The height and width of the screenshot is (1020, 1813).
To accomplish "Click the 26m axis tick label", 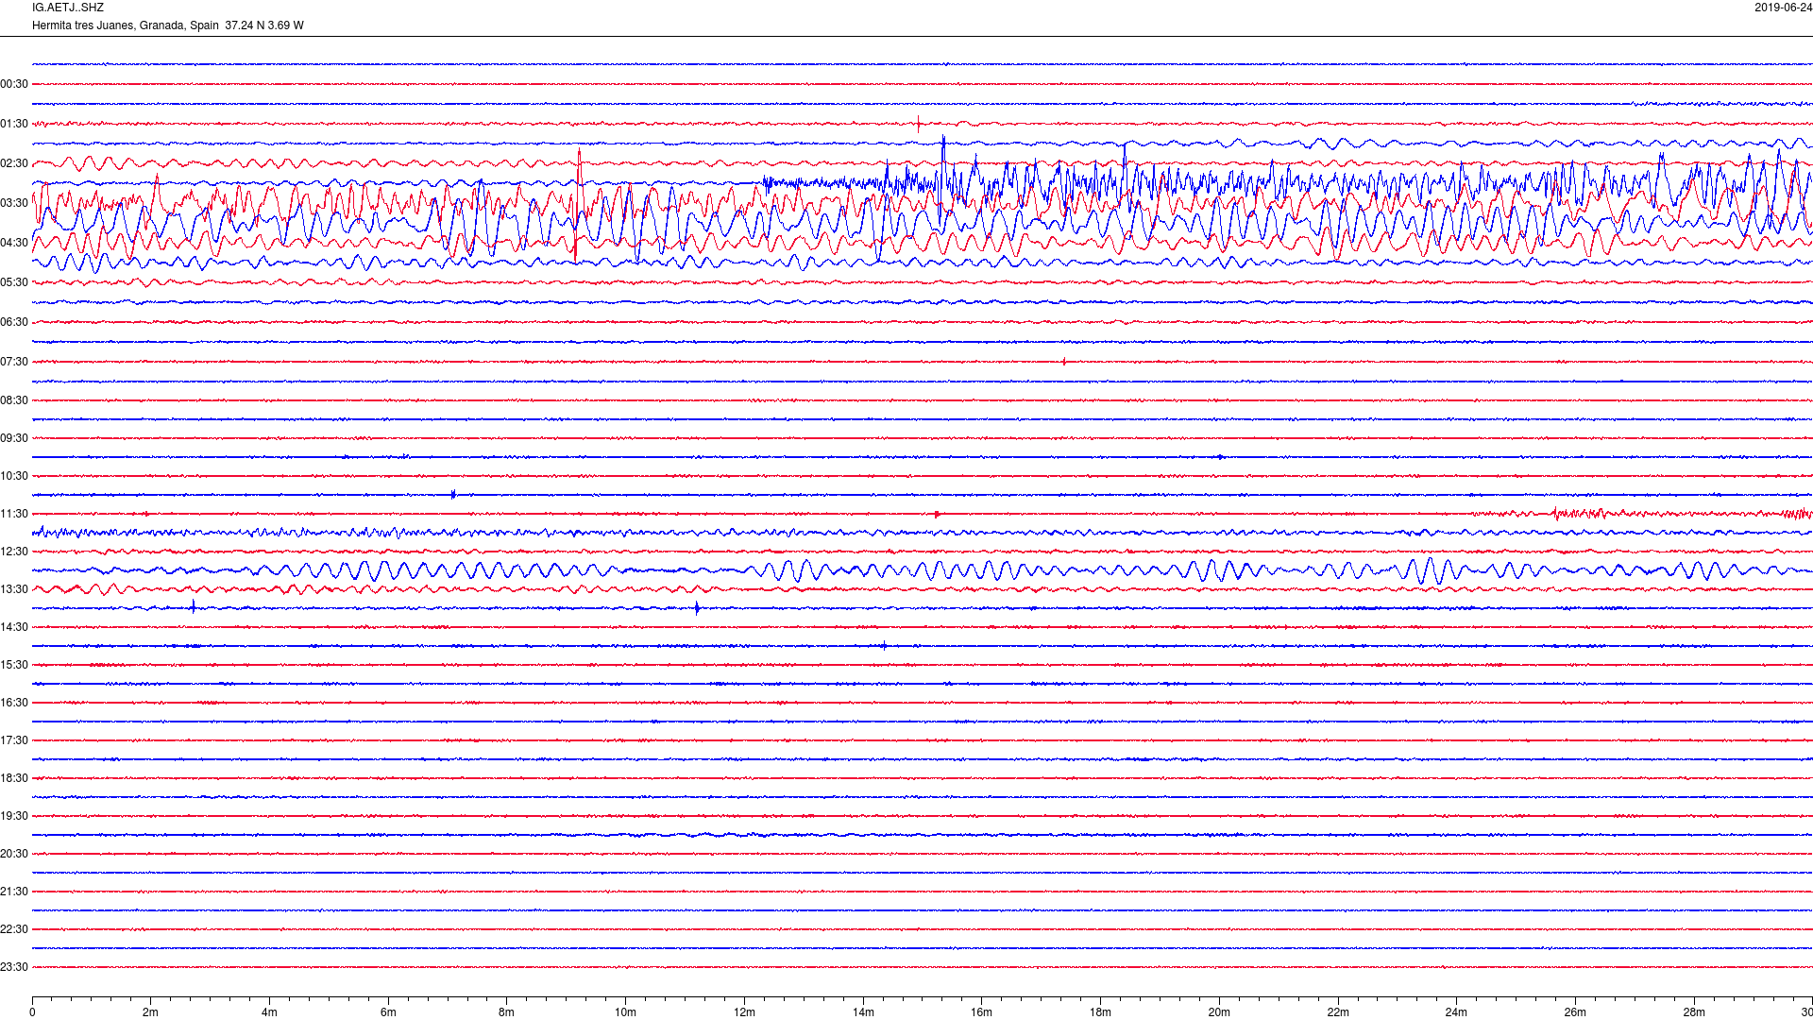I will (1575, 1012).
